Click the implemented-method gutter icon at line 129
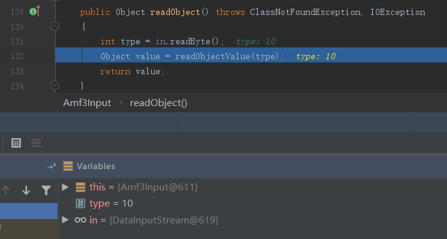 (x=35, y=11)
